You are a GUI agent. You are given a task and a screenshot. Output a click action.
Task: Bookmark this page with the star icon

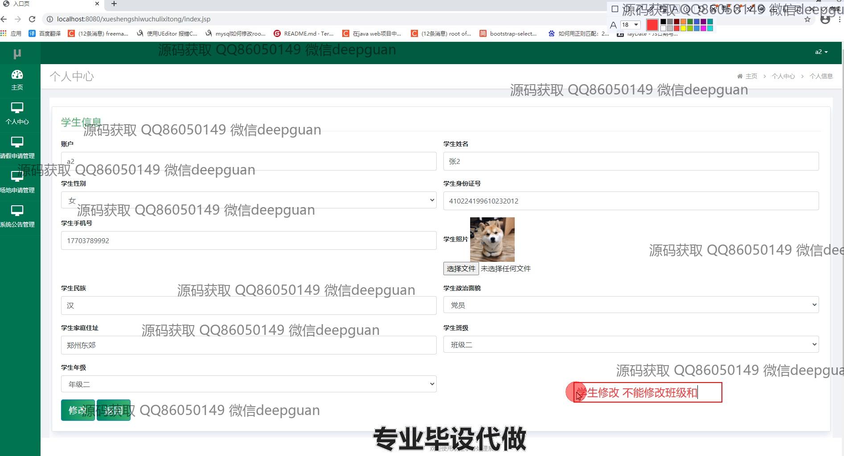pyautogui.click(x=807, y=20)
